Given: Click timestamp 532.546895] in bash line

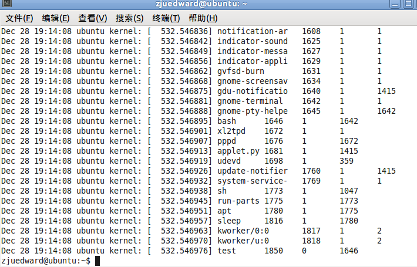Looking at the screenshot, I should point(186,121).
